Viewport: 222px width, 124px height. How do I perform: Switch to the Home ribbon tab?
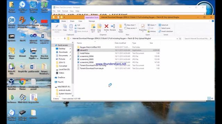coord(63,21)
